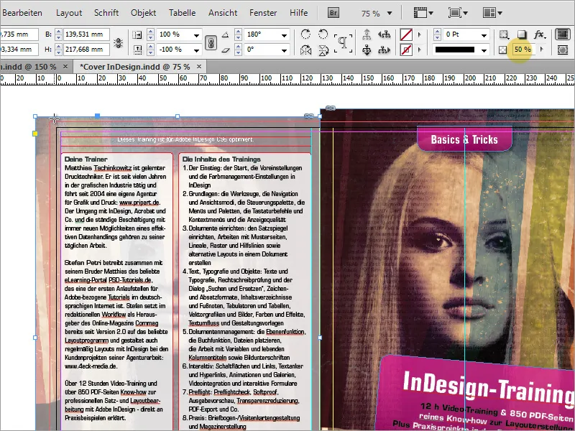Click the Shear X Angle icon
575x431 pixels.
[226, 50]
